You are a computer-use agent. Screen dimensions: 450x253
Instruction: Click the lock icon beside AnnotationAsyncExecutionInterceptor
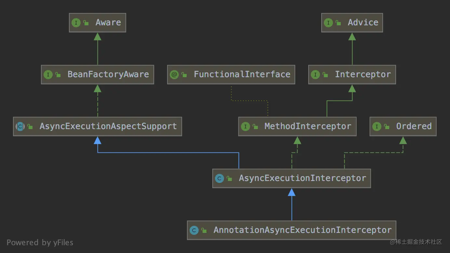(x=204, y=230)
